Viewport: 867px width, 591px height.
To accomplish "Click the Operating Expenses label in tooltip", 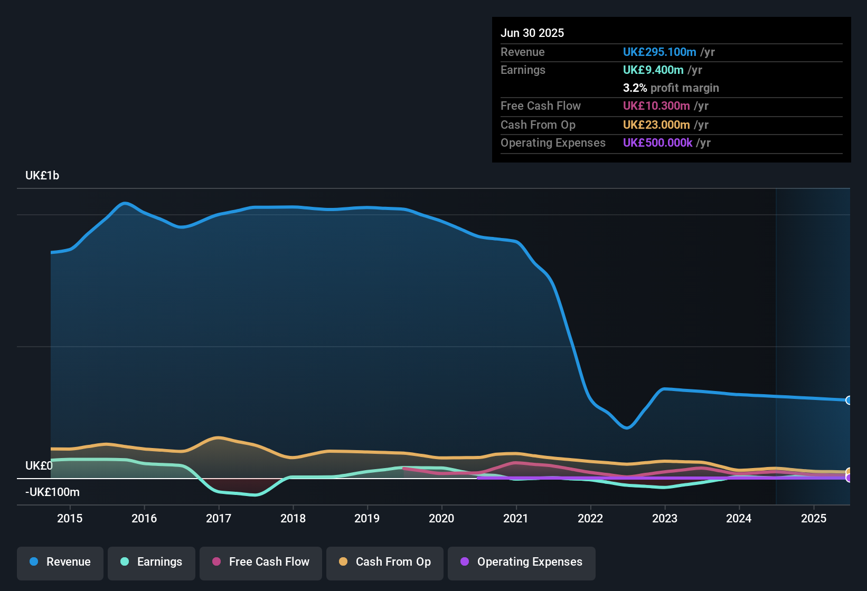I will [553, 142].
